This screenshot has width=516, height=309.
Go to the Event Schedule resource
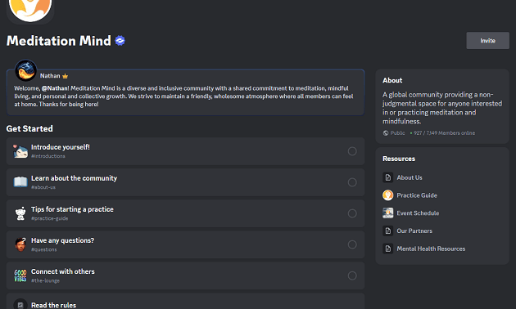point(418,213)
